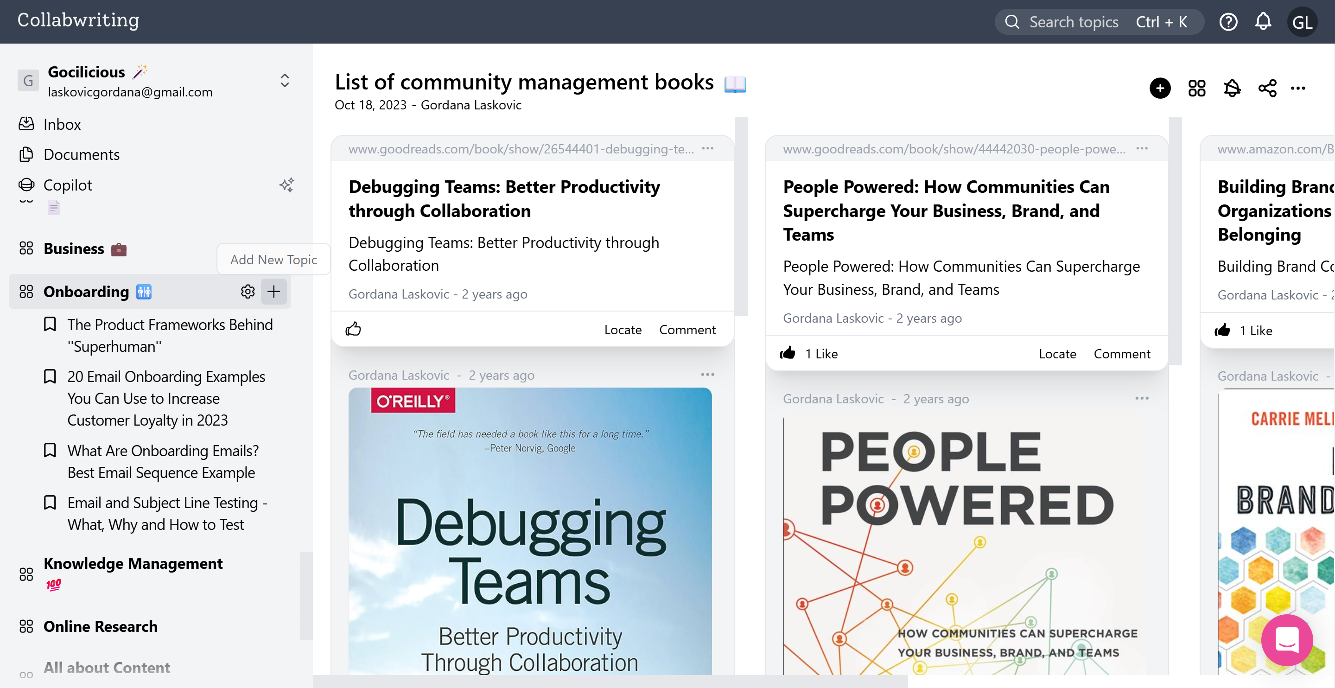The height and width of the screenshot is (688, 1335).
Task: Click the Inbox tray icon
Action: point(26,124)
